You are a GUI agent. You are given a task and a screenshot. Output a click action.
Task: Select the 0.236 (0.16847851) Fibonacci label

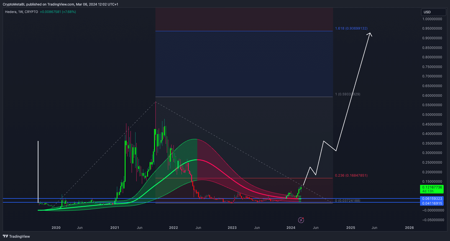coord(351,175)
